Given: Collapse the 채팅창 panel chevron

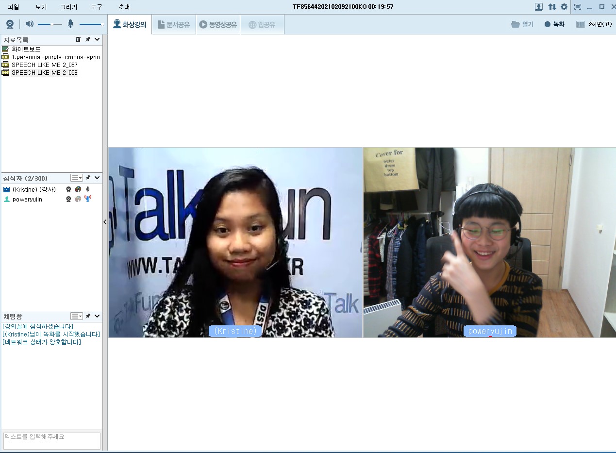Looking at the screenshot, I should pos(97,316).
